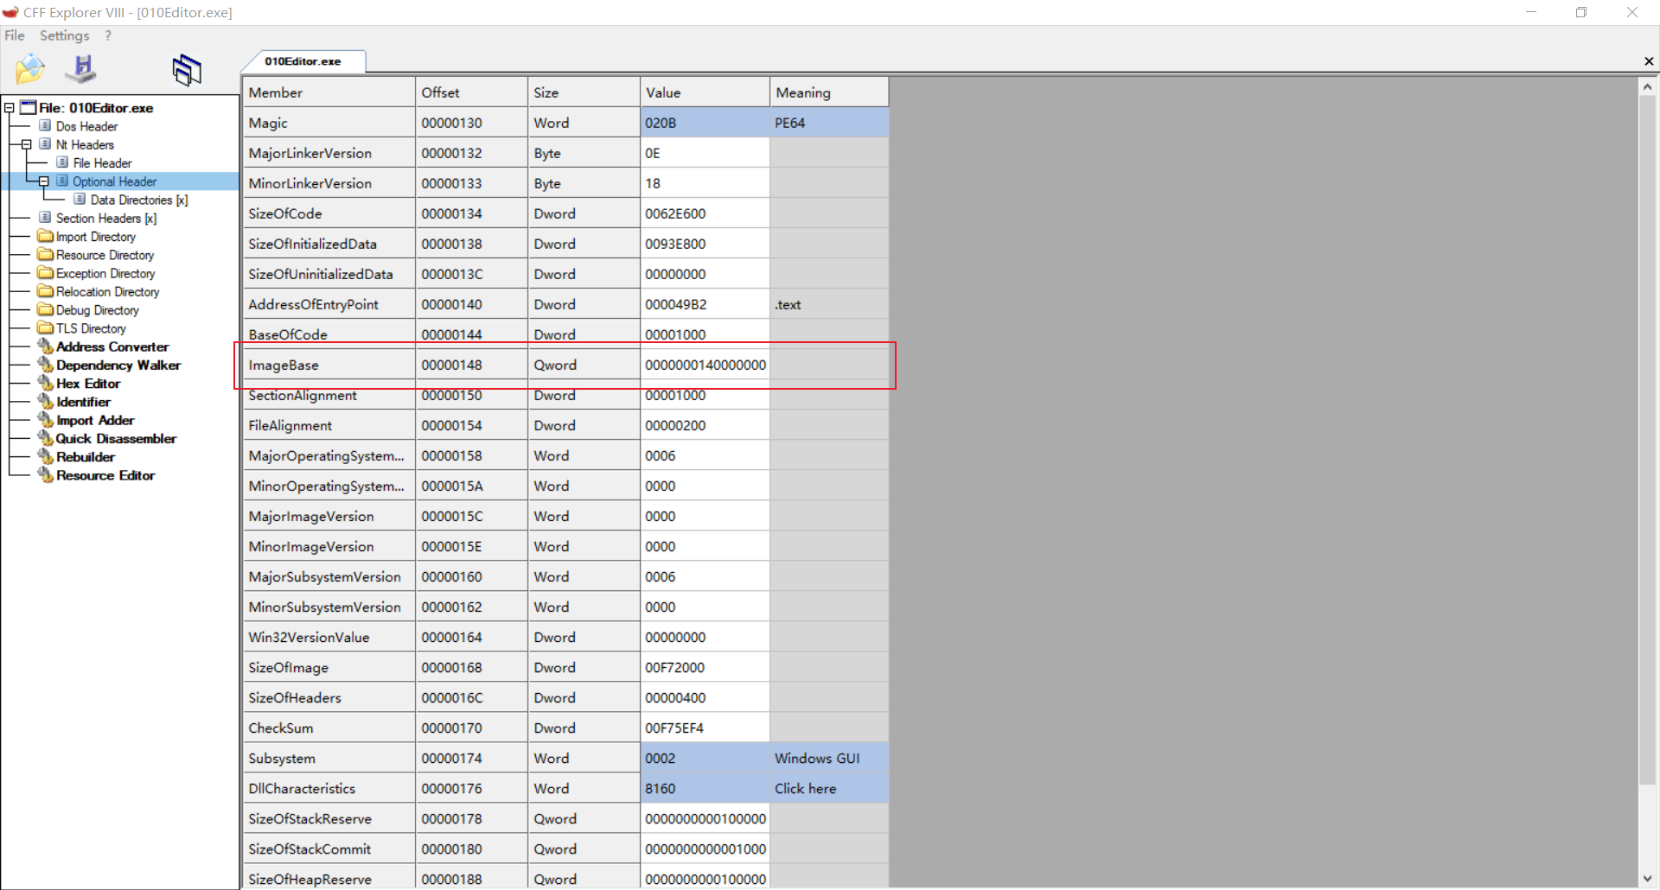The width and height of the screenshot is (1660, 890).
Task: Edit the AddressOfEntryPoint value 000049B2
Action: click(705, 304)
